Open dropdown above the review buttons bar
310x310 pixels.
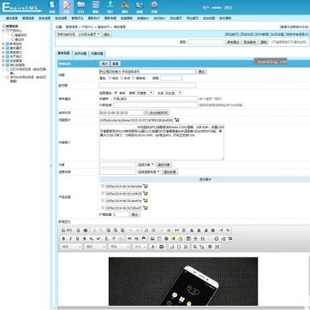78,34
